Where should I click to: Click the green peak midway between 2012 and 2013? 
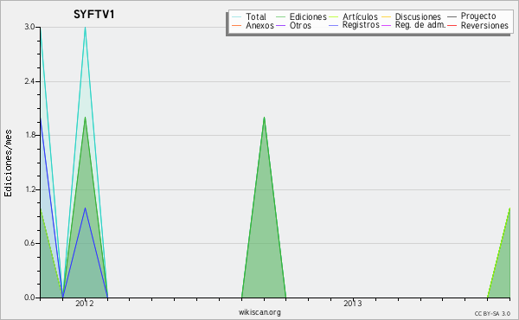coord(264,118)
